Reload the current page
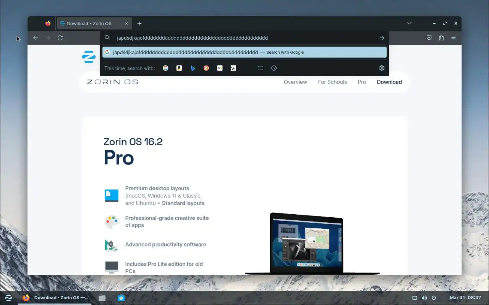This screenshot has width=489, height=305. pos(60,38)
